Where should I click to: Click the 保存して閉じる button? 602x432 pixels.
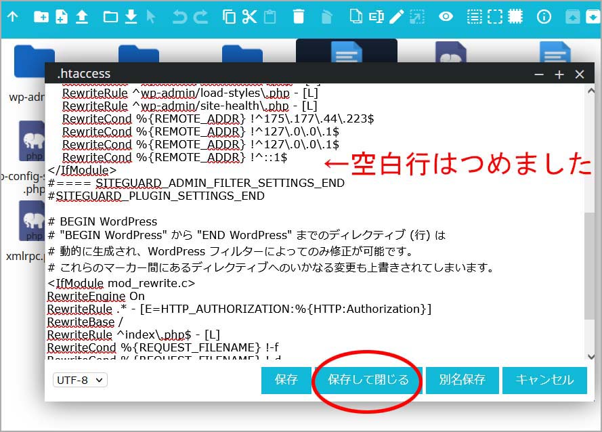[368, 380]
